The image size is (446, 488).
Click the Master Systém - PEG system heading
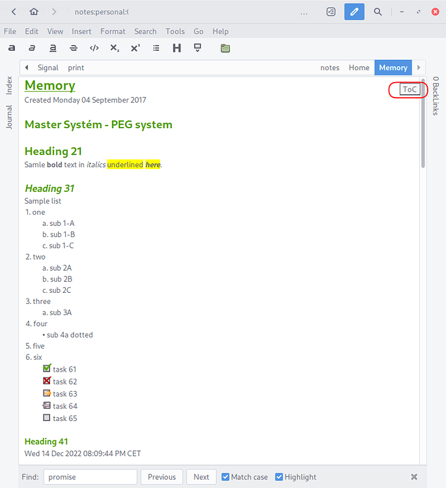coord(98,124)
